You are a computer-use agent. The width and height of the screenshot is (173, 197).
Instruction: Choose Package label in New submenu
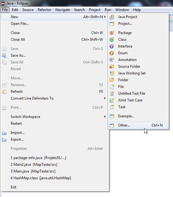tap(125, 33)
